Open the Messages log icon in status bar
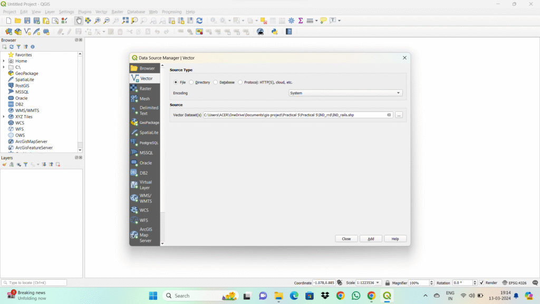The image size is (540, 304). click(x=535, y=283)
